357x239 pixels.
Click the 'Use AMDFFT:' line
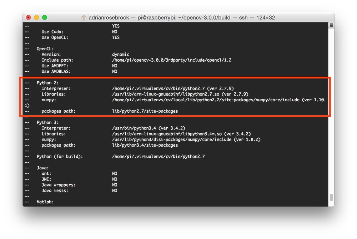coord(79,66)
